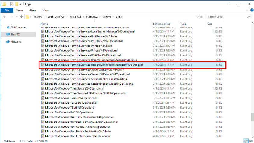254x143 pixels.
Task: Click the scrollbar down arrow
Action: click(x=252, y=137)
